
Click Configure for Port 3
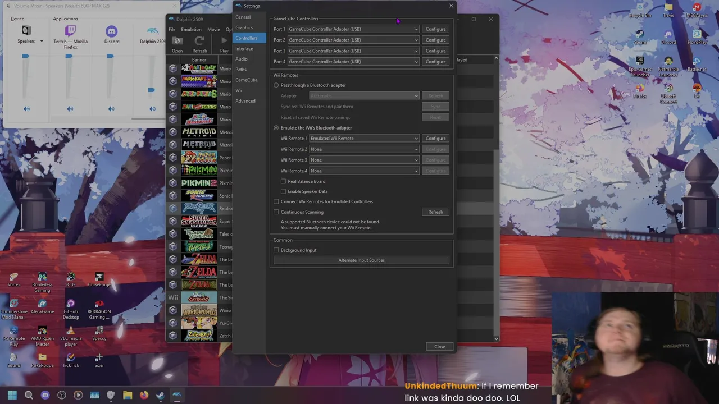435,50
